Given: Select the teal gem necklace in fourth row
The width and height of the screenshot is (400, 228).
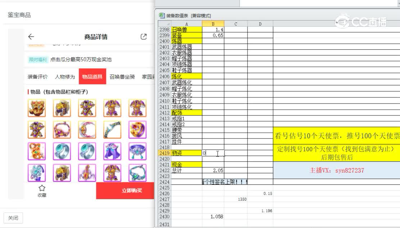Looking at the screenshot, I should coord(137,173).
